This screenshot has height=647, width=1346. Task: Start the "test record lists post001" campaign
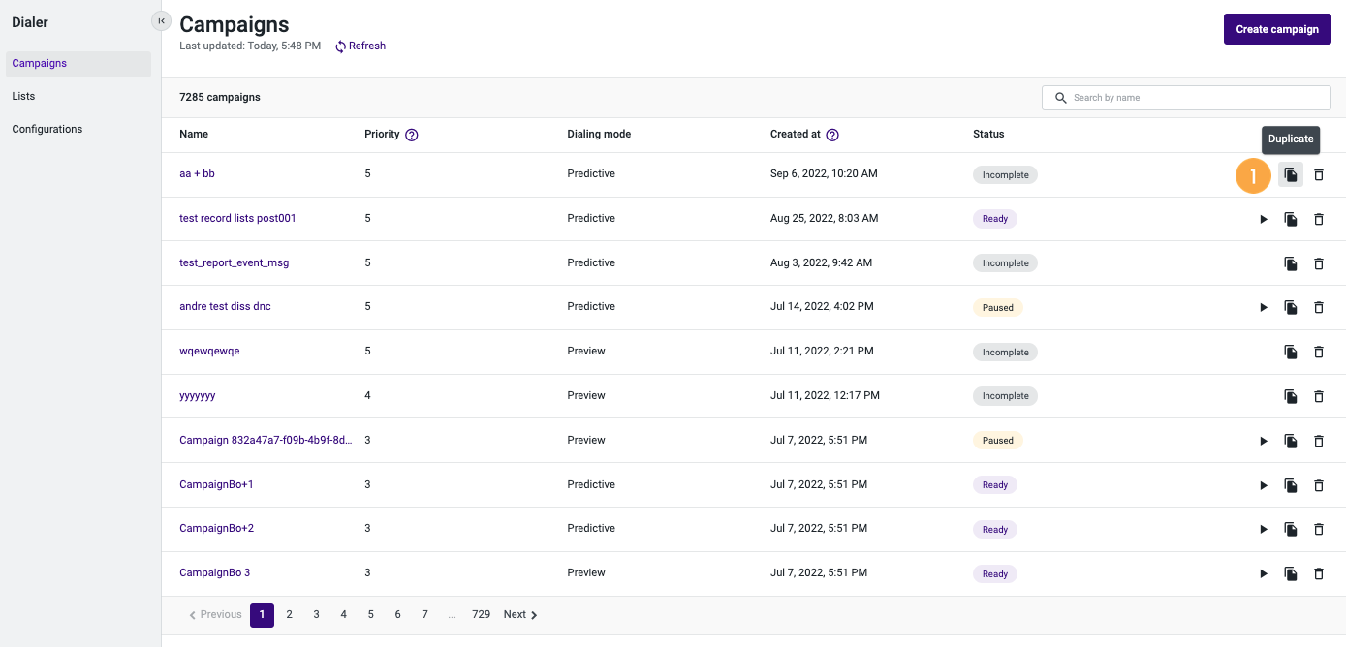coord(1264,219)
